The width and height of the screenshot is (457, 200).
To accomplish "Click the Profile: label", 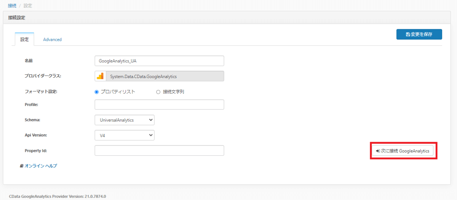I will pos(32,104).
